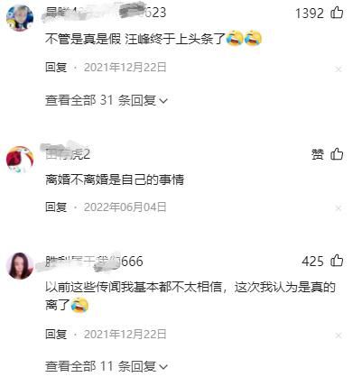Like the comment about divorce being personal
Screen dimensions: 362x377
[x=337, y=154]
